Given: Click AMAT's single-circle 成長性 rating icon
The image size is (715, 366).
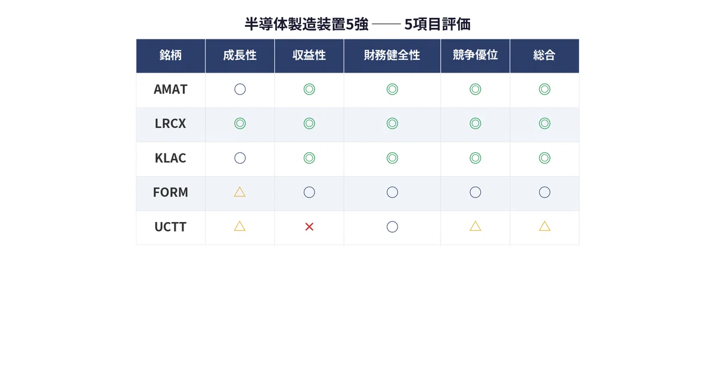Looking at the screenshot, I should pos(240,89).
